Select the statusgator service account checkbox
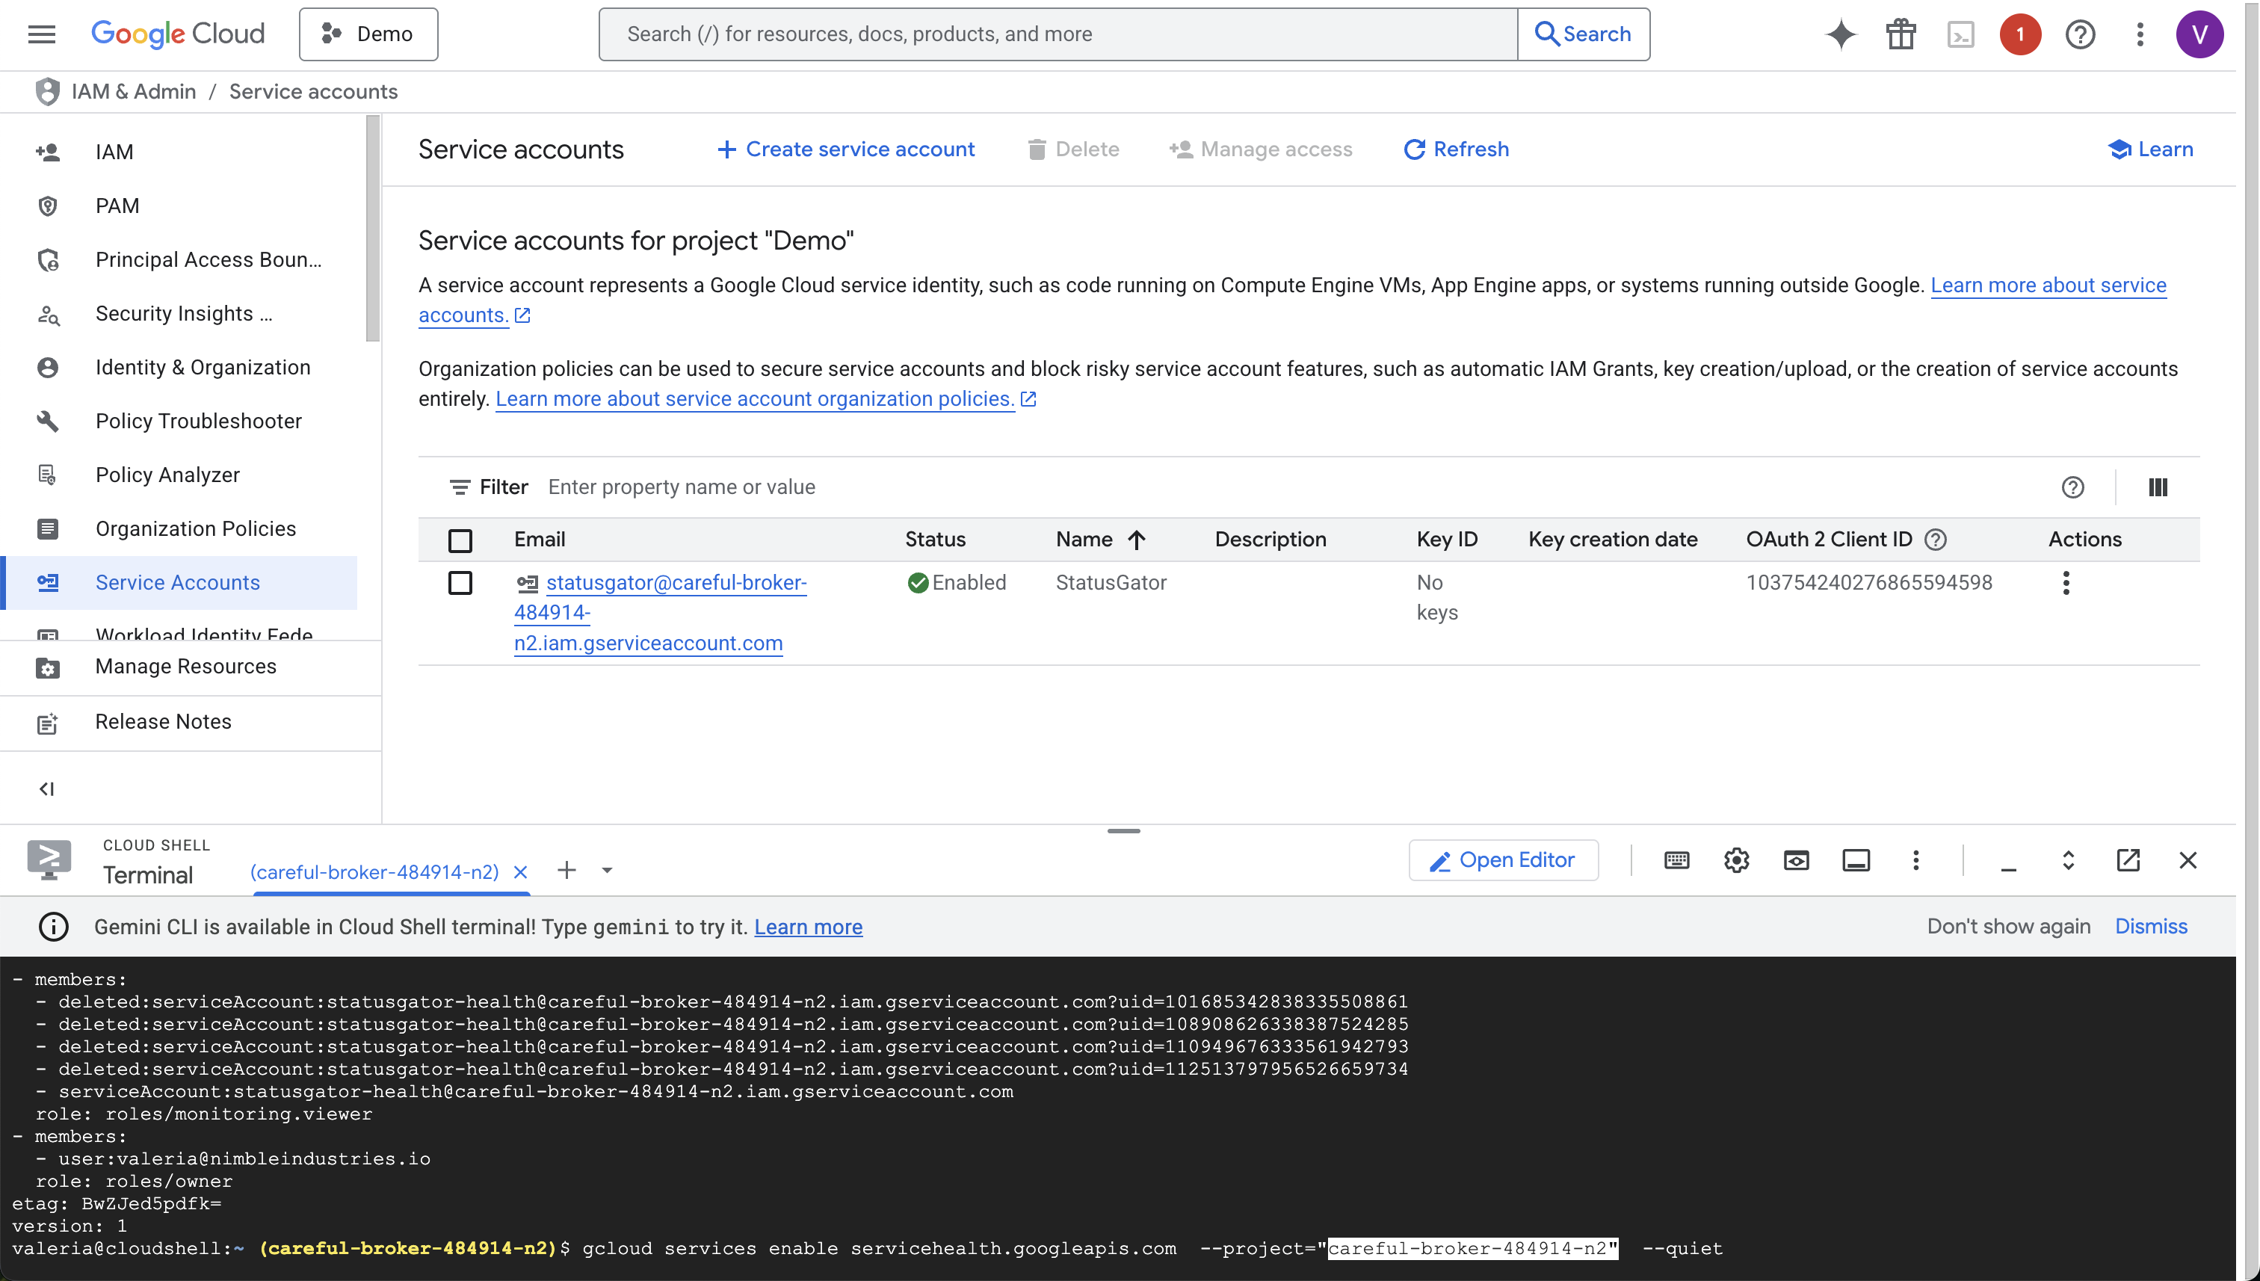 (x=460, y=583)
